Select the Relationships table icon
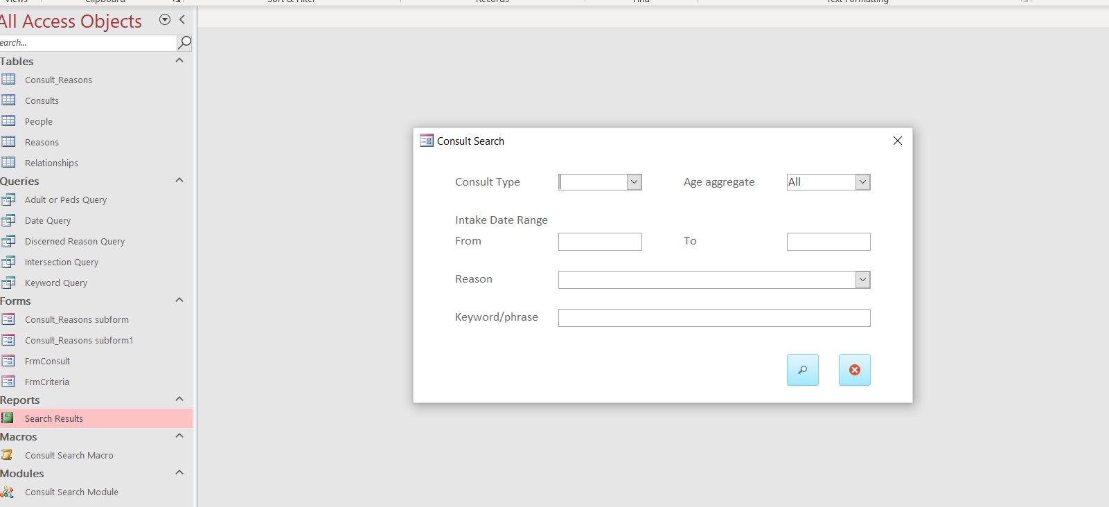This screenshot has width=1109, height=507. [x=8, y=163]
